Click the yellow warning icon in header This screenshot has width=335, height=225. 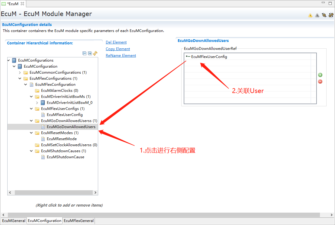point(310,15)
